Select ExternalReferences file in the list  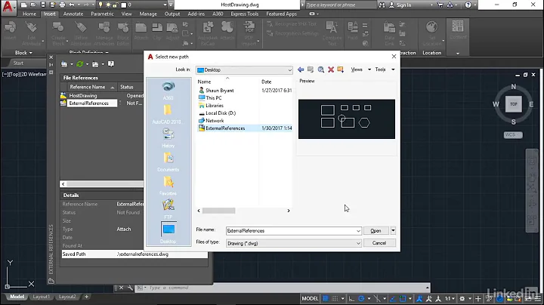coord(225,128)
